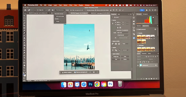Switch to the Libraries tab
Image resolution: width=186 pixels, height=97 pixels.
tap(139, 26)
